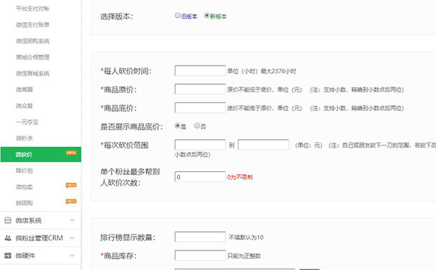Click the NEW badge beside 微拍卖

71,185
